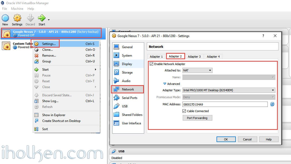
Task: Click the USB section header icon in details pane
Action: click(x=114, y=151)
